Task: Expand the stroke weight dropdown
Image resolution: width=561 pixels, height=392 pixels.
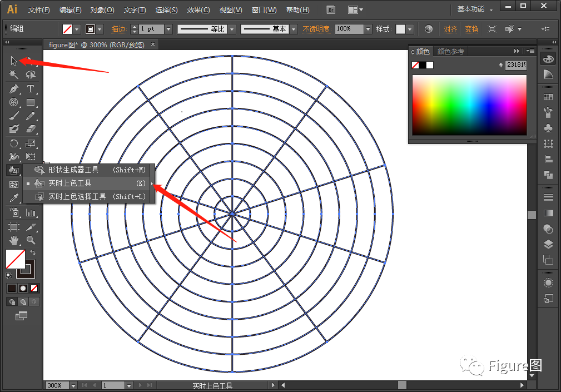Action: (x=169, y=29)
